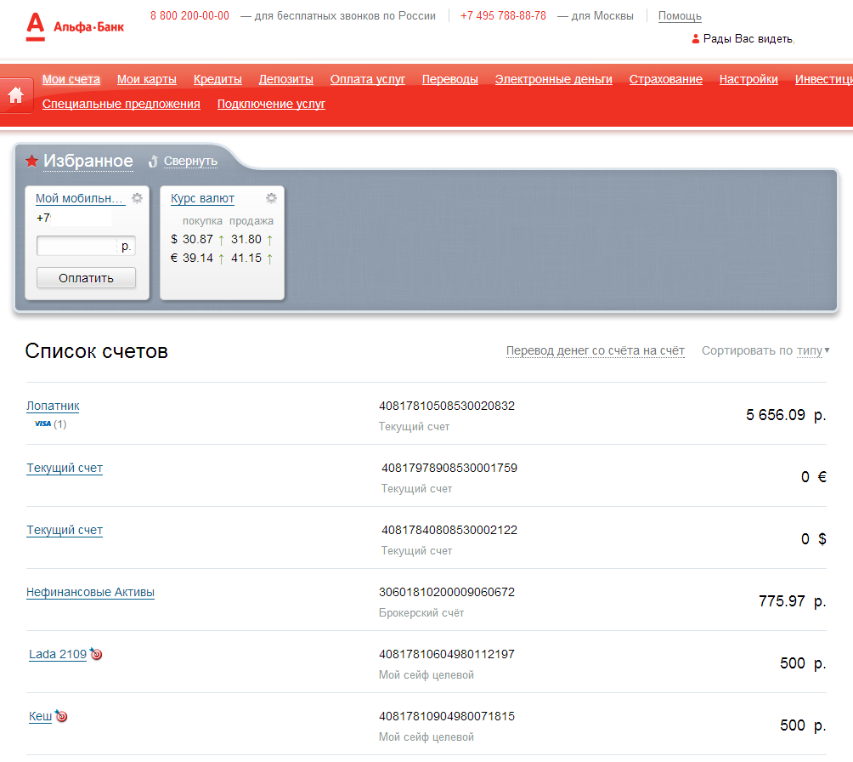Click the Помощь link in header
Screen dimensions: 853x762
[x=680, y=16]
